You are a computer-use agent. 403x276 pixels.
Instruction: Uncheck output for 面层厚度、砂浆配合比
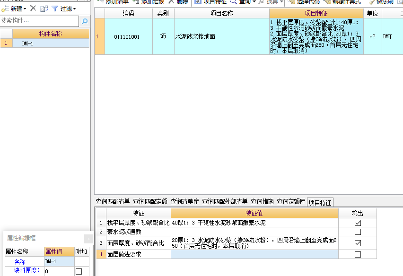pyautogui.click(x=358, y=243)
